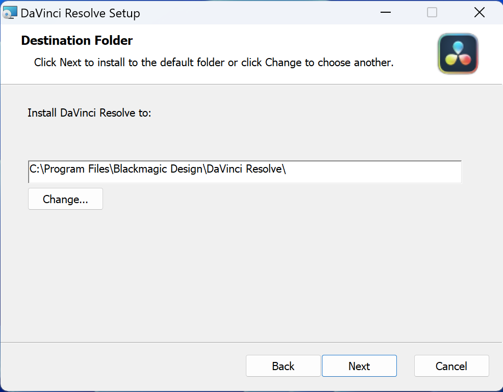Viewport: 503px width, 392px height.
Task: Click the DaVinci Resolve logo icon
Action: coord(458,54)
